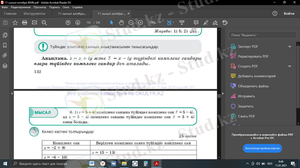300x168 pixels.
Task: Go to previous page arrow
Action: pyautogui.click(x=68, y=22)
